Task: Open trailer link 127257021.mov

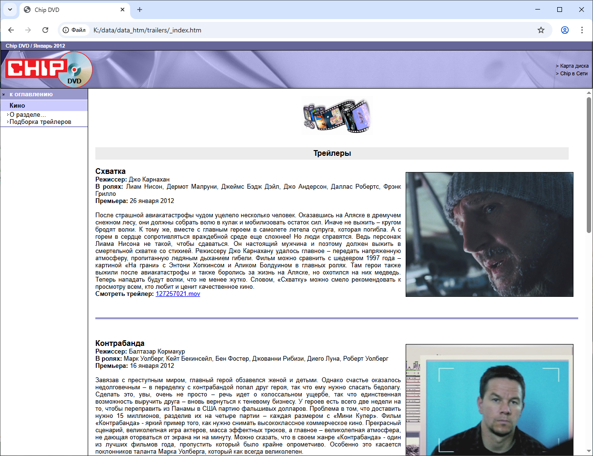Action: click(178, 294)
